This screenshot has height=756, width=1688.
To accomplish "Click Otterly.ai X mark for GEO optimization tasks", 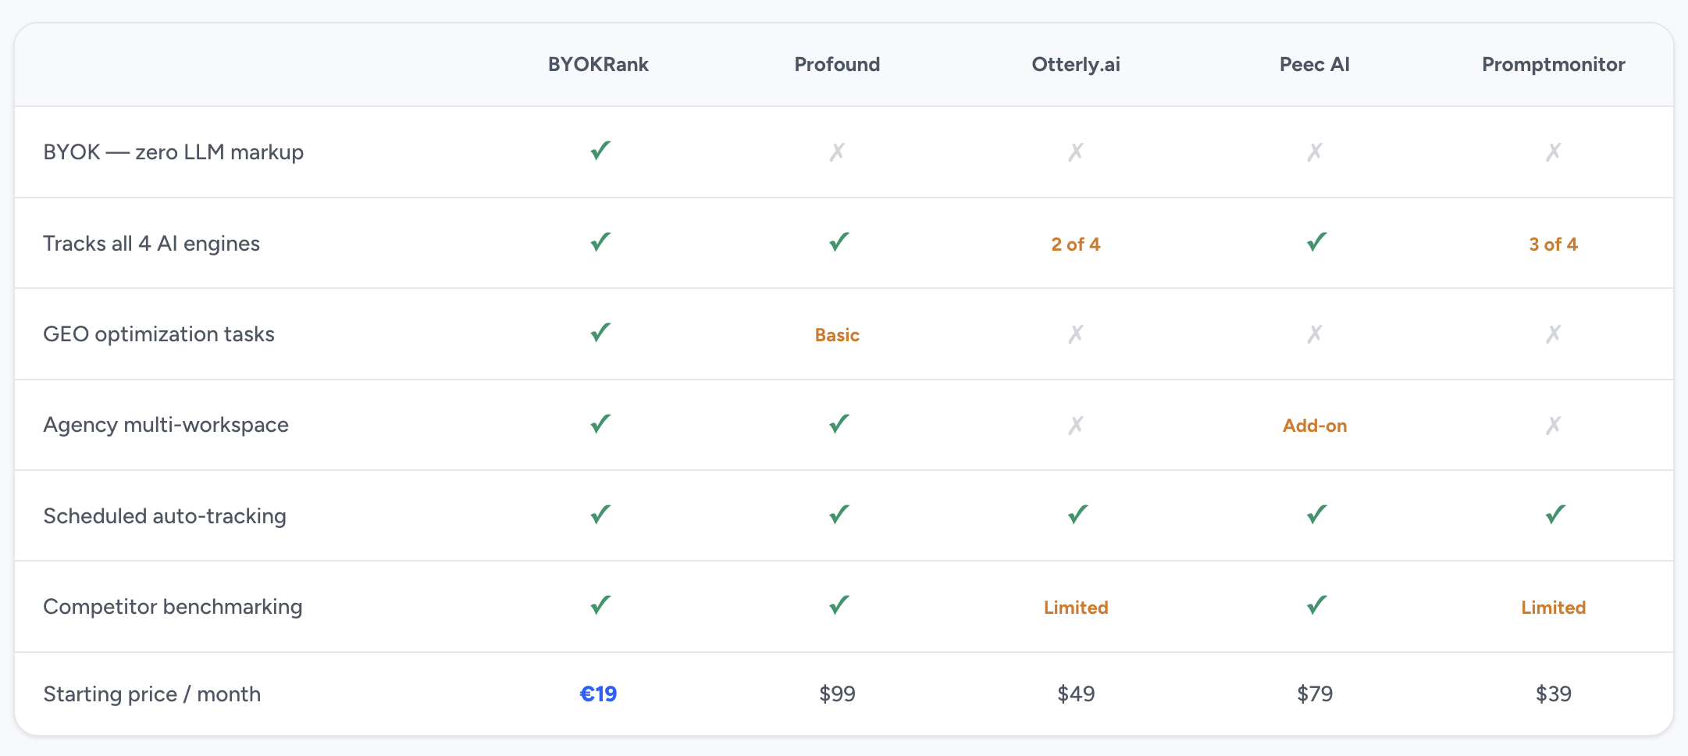I will point(1076,334).
